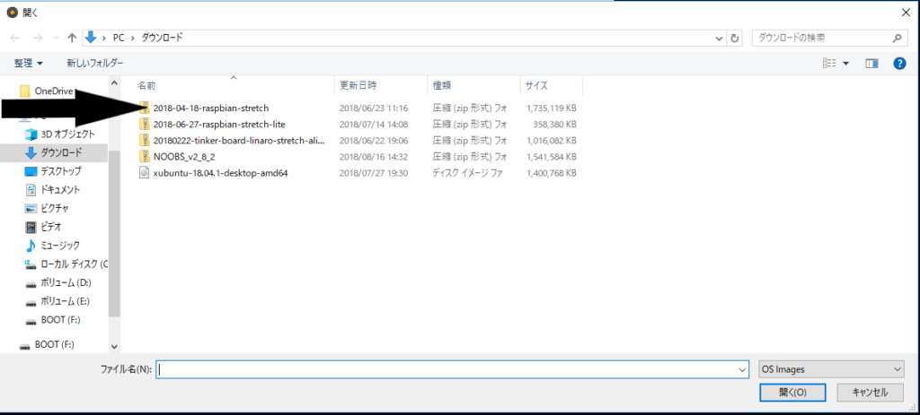Select xubuntu-18.04.1-desktop-amd64 disk image

219,172
